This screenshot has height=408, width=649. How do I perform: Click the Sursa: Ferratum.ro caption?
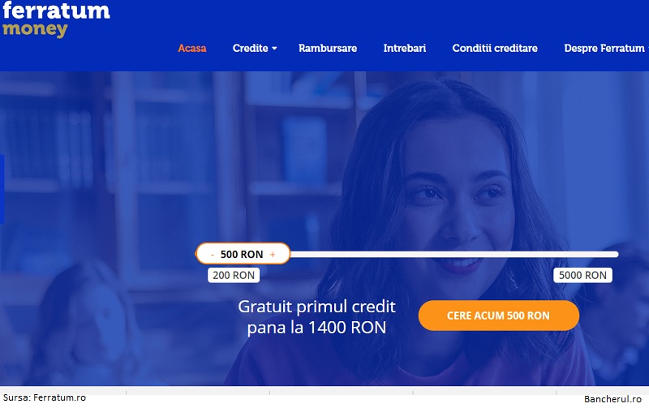coord(45,397)
